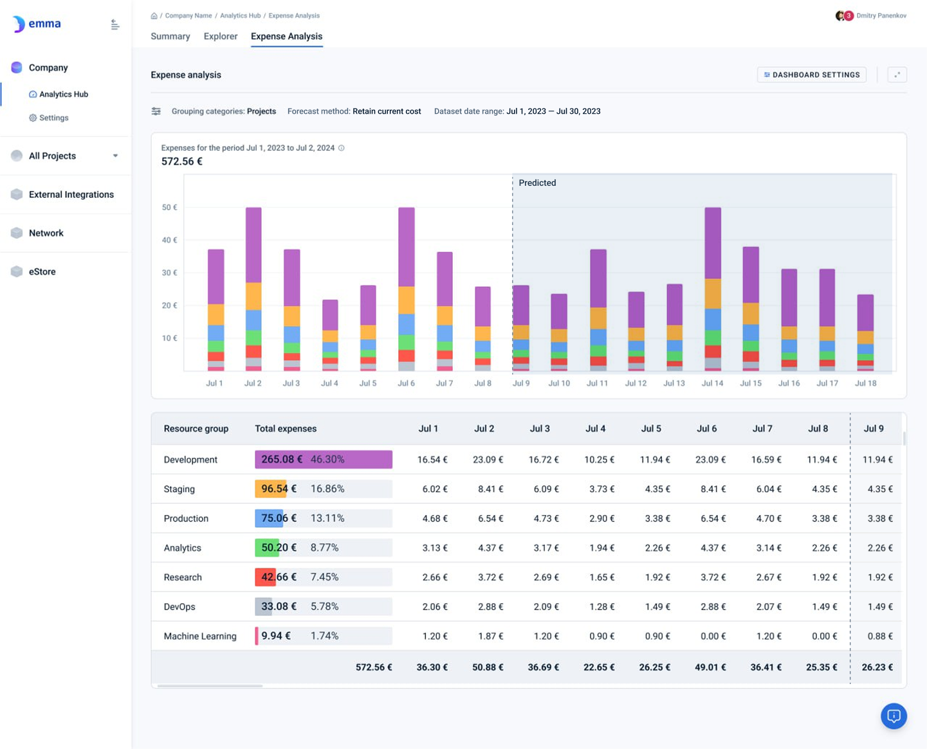927x749 pixels.
Task: Click the Jul 9 table column header
Action: 874,429
